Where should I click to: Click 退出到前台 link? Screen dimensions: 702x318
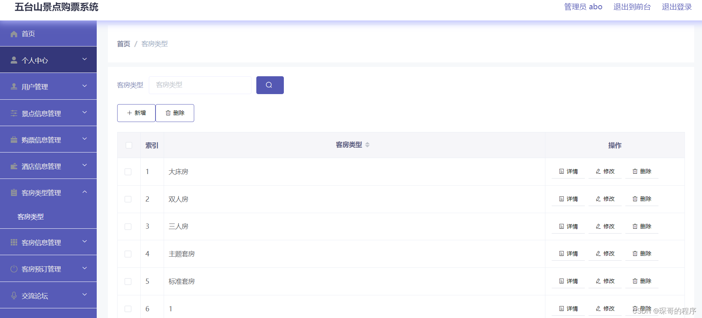click(632, 7)
